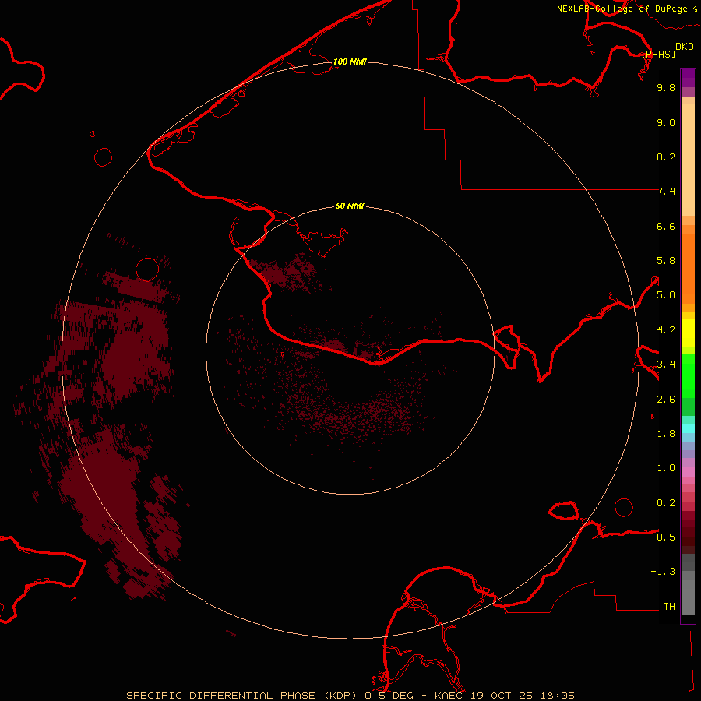Click the 3.4 scale value
This screenshot has height=701, width=701.
click(x=666, y=365)
